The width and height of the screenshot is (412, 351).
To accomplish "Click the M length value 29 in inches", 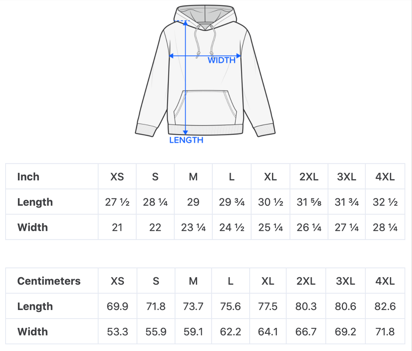I will tap(193, 202).
